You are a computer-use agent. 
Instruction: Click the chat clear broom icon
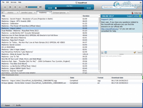click(135, 52)
